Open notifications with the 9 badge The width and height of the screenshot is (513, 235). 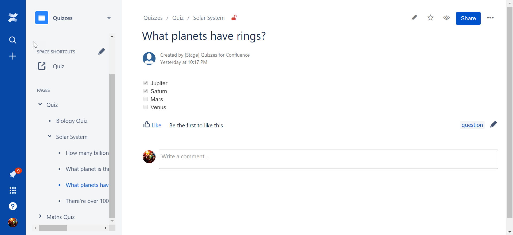click(x=13, y=174)
